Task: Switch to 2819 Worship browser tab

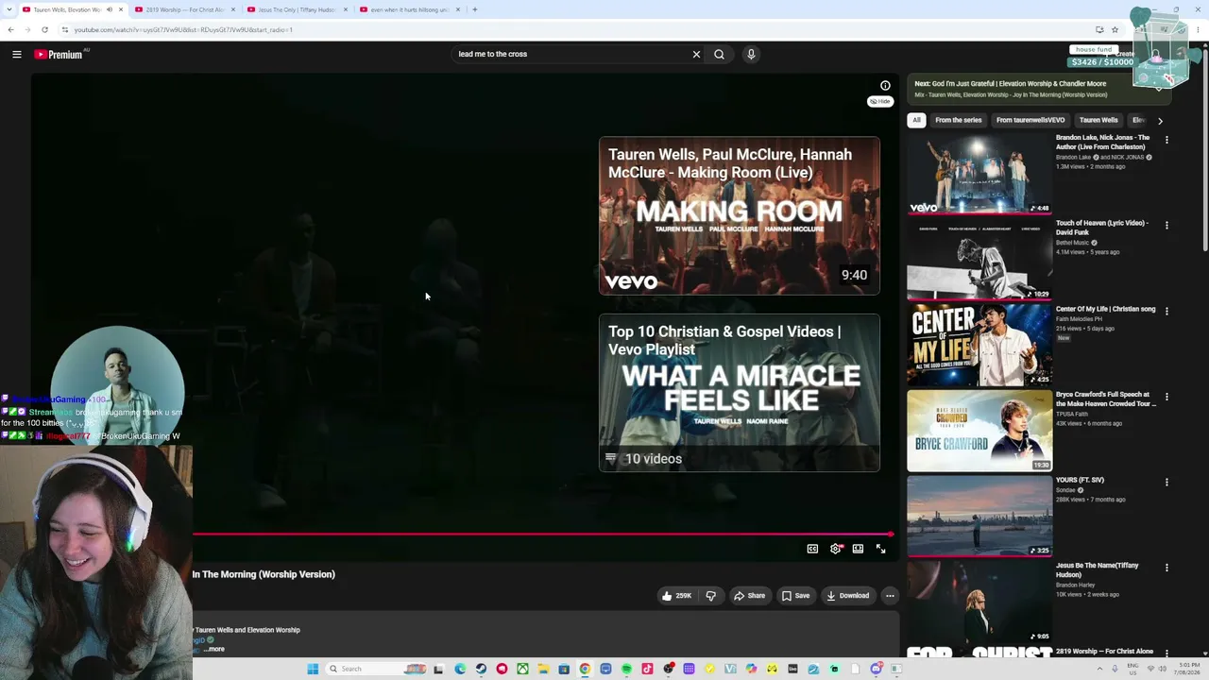Action: tap(185, 9)
